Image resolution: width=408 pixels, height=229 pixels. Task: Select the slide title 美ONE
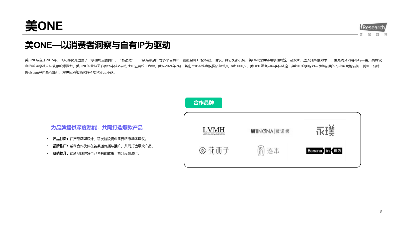[x=44, y=26]
